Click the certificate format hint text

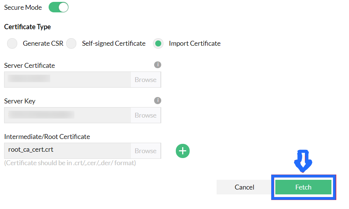70,163
